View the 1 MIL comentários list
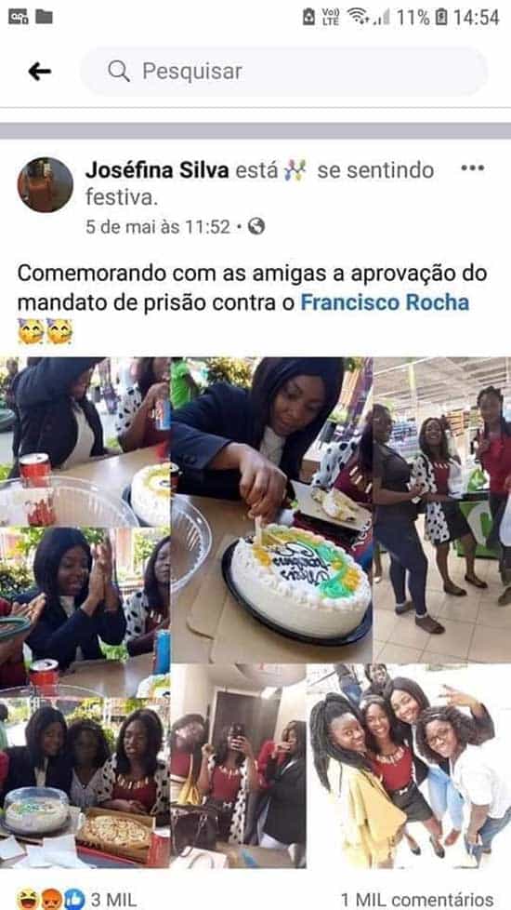The image size is (511, 910). [x=417, y=900]
